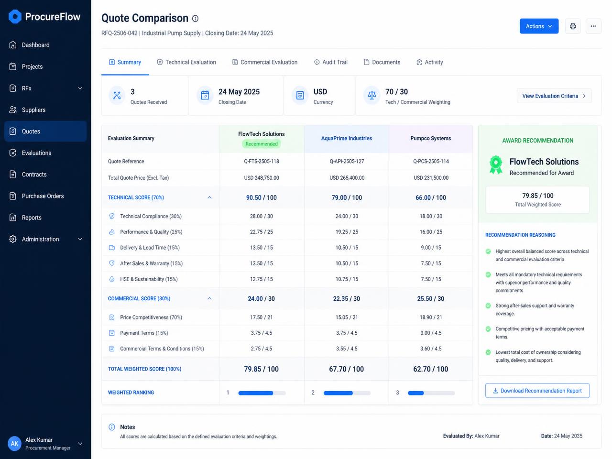Switch to the Commercial Evaluation tab
The image size is (612, 459).
click(x=265, y=62)
